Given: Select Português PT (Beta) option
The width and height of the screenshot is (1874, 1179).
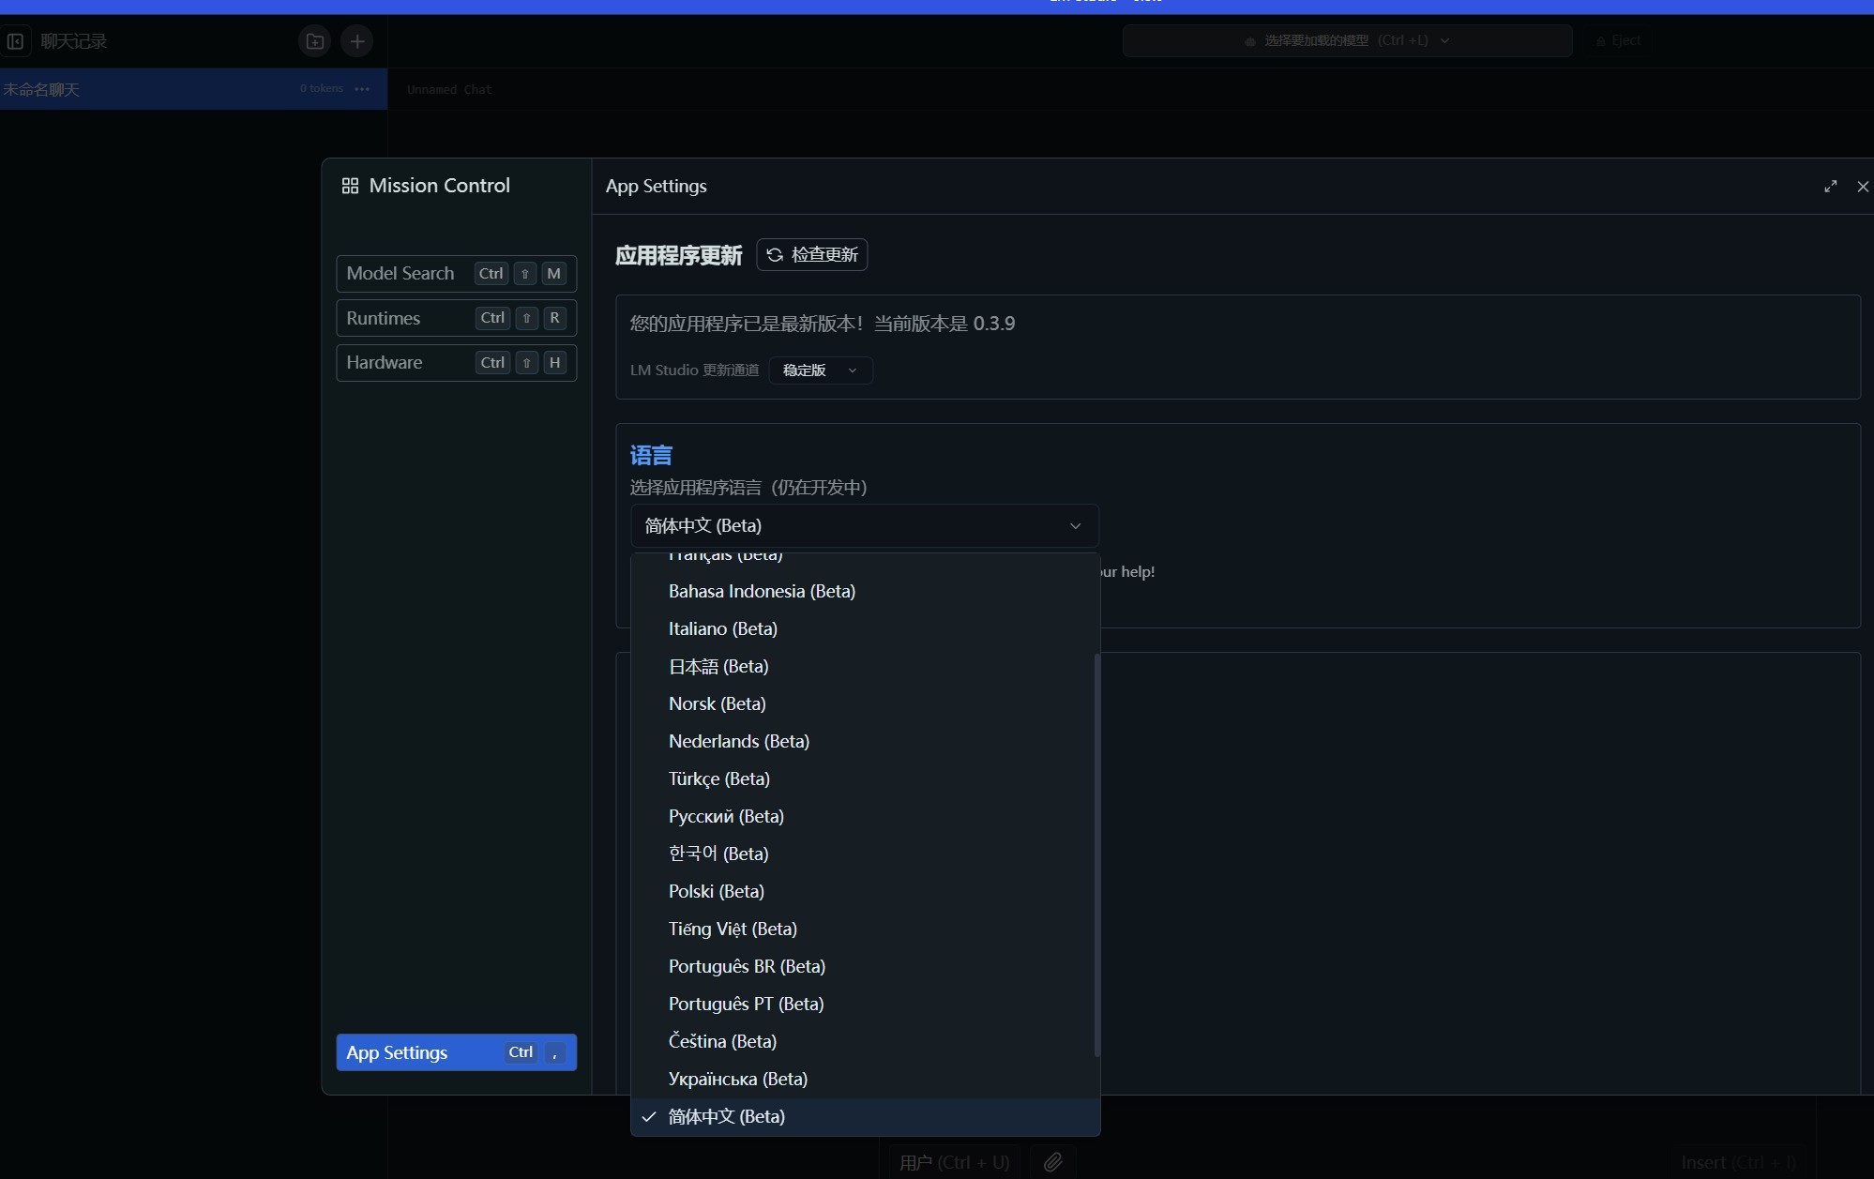Looking at the screenshot, I should click(x=863, y=1004).
